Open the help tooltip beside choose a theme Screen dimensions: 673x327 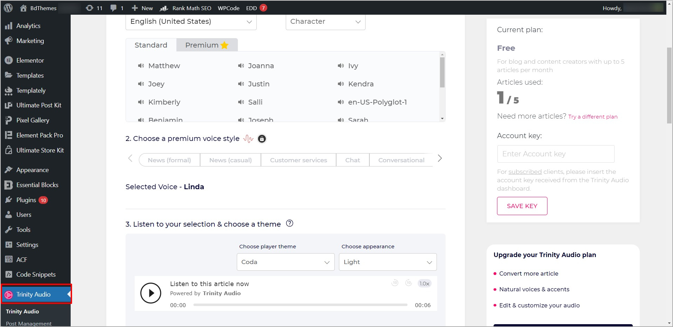click(x=289, y=223)
